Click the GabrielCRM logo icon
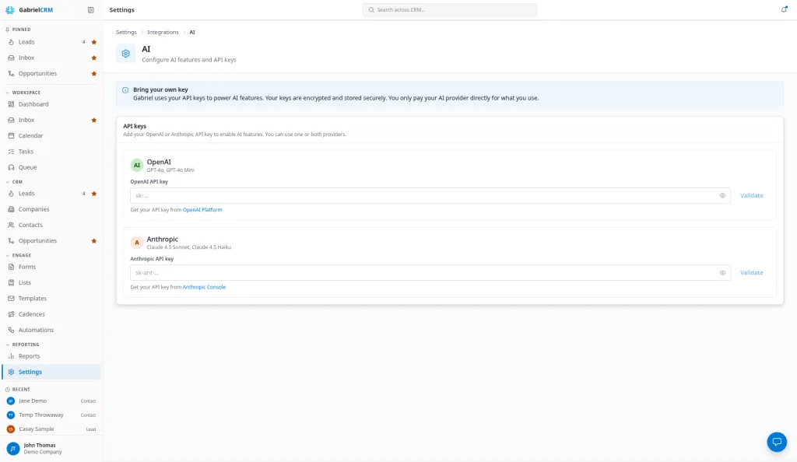Image resolution: width=797 pixels, height=462 pixels. [9, 9]
